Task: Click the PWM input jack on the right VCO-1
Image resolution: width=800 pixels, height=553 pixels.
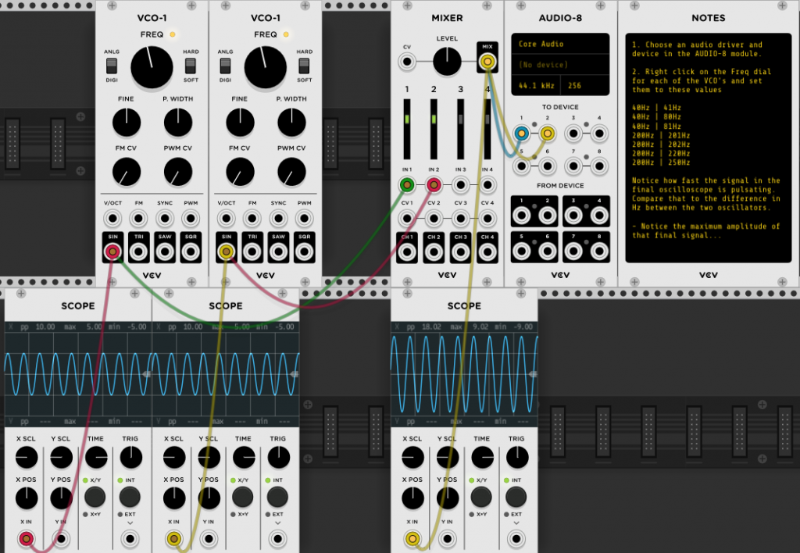Action: pyautogui.click(x=304, y=219)
